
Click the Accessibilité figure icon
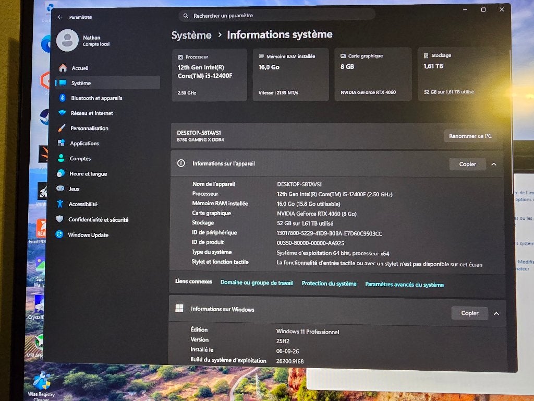pyautogui.click(x=60, y=204)
